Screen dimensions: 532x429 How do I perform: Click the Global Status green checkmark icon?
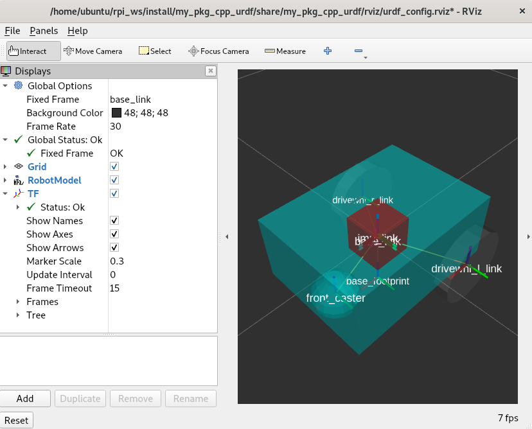point(19,139)
